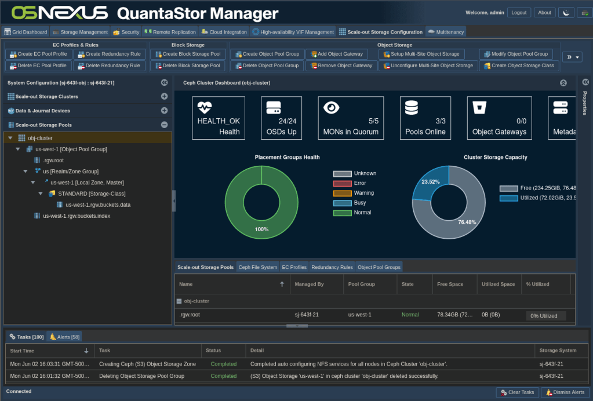Click the OSDs Up drive icon
Viewport: 593px width, 401px height.
click(x=273, y=107)
